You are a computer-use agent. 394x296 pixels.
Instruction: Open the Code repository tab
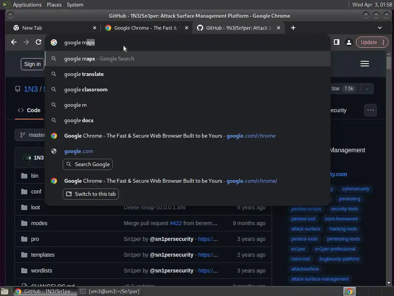[x=29, y=110]
